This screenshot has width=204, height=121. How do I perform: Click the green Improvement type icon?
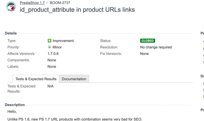tap(50, 41)
